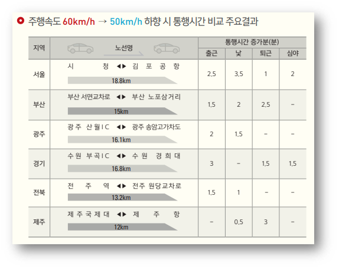
Task: Click the 16.8km distance bar
Action: (122, 169)
